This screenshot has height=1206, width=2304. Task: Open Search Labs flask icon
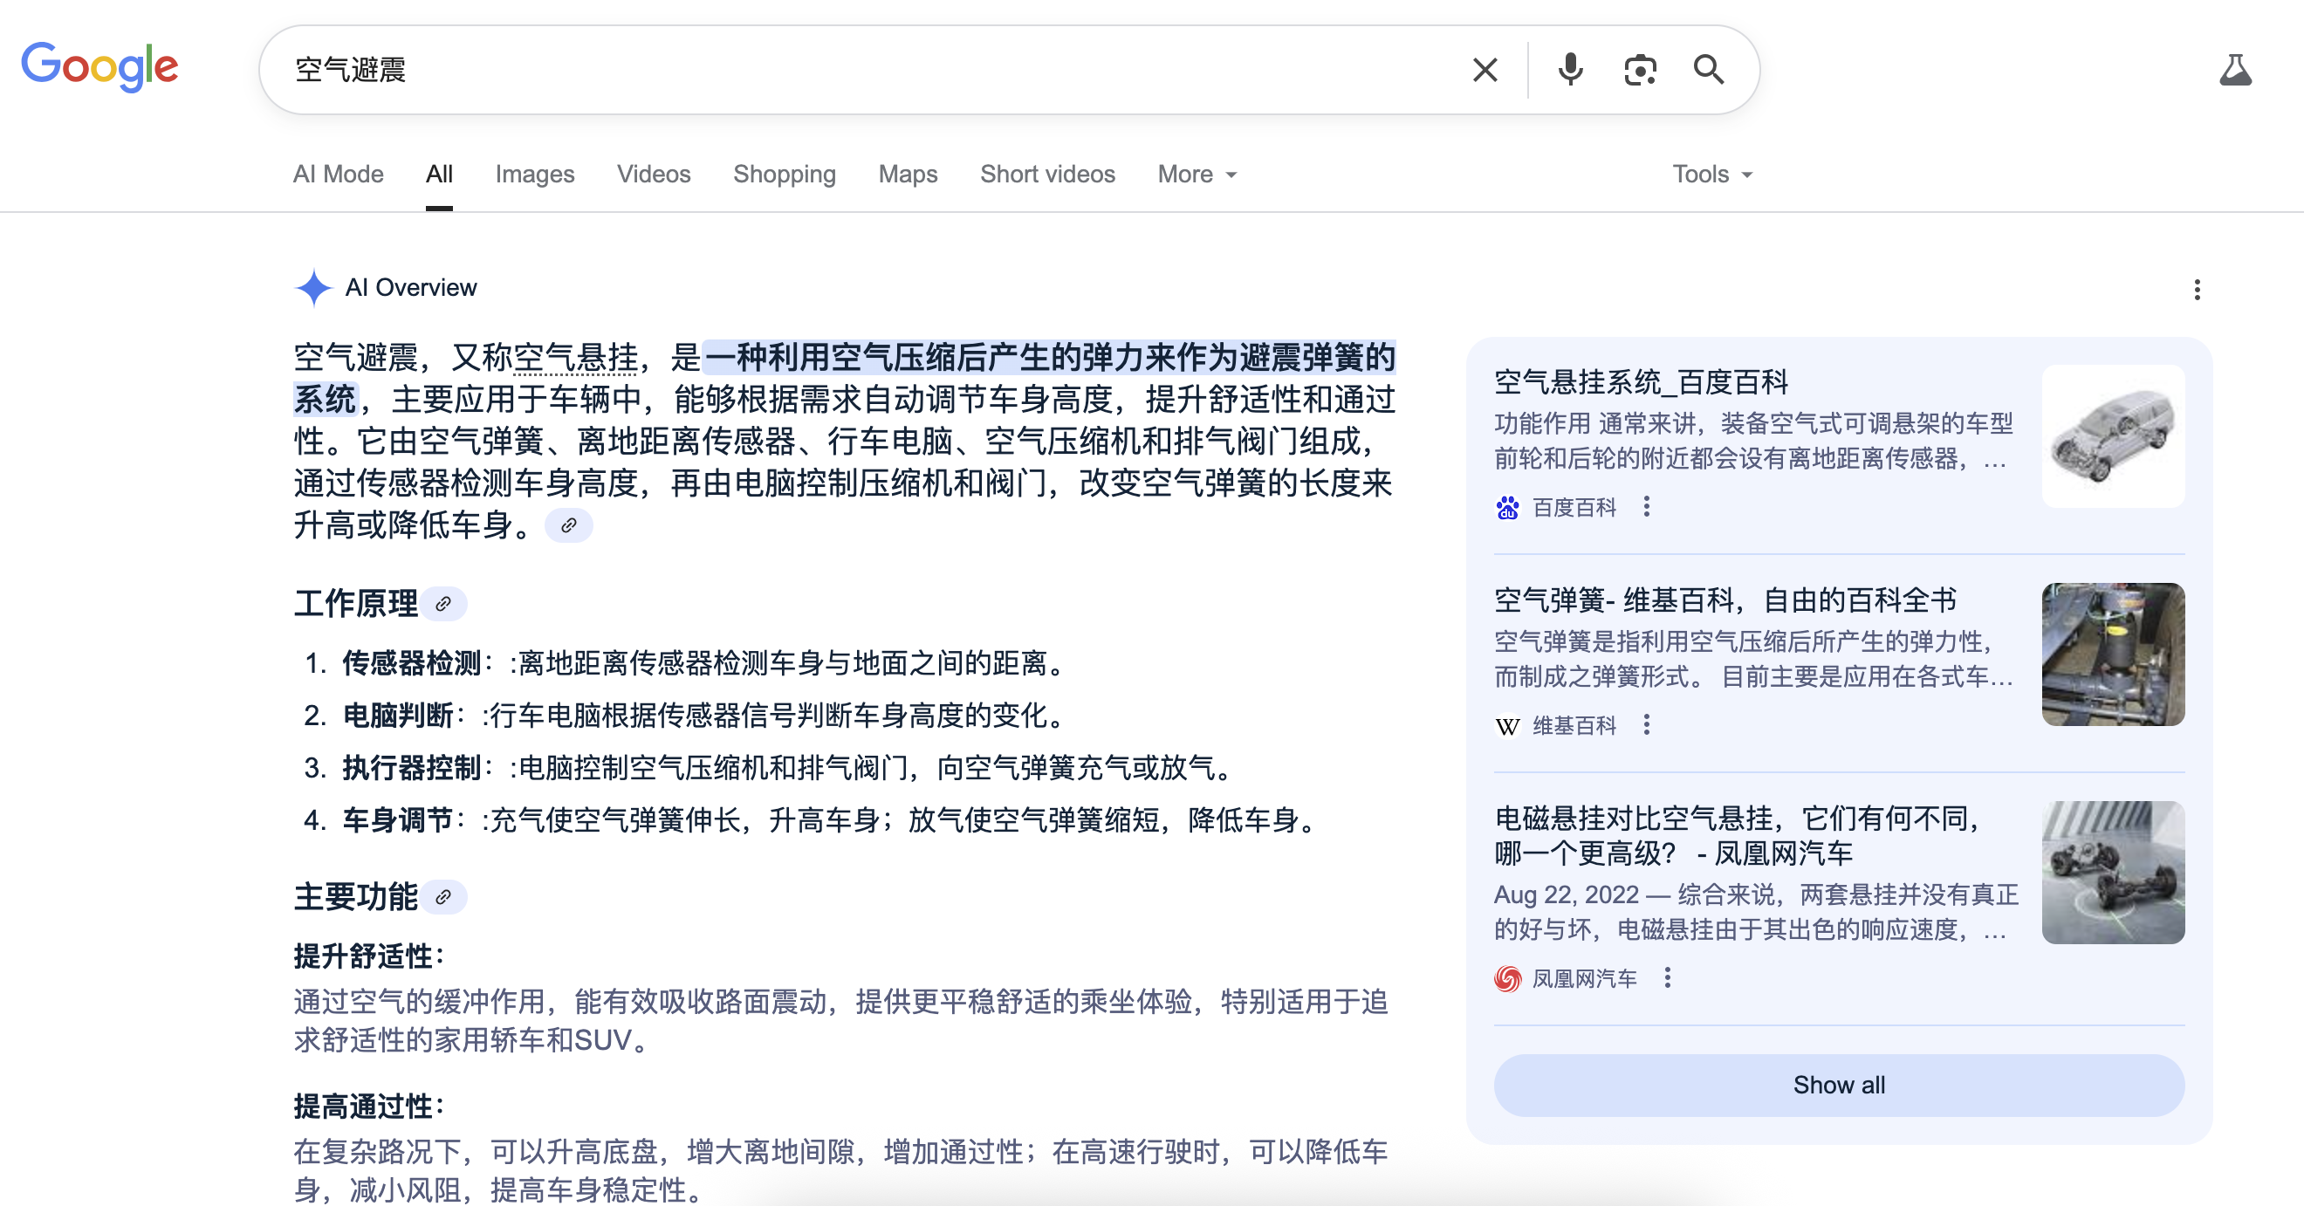2235,70
